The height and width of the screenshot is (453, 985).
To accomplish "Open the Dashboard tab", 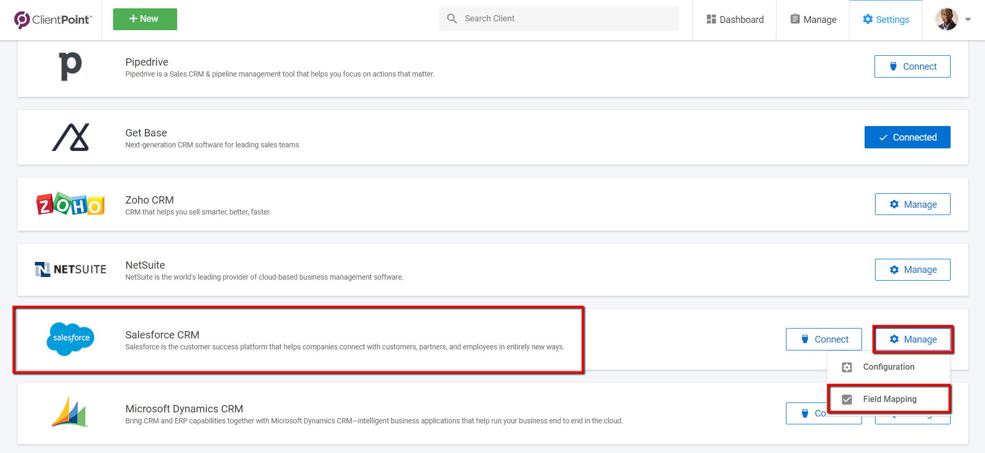I will (734, 20).
